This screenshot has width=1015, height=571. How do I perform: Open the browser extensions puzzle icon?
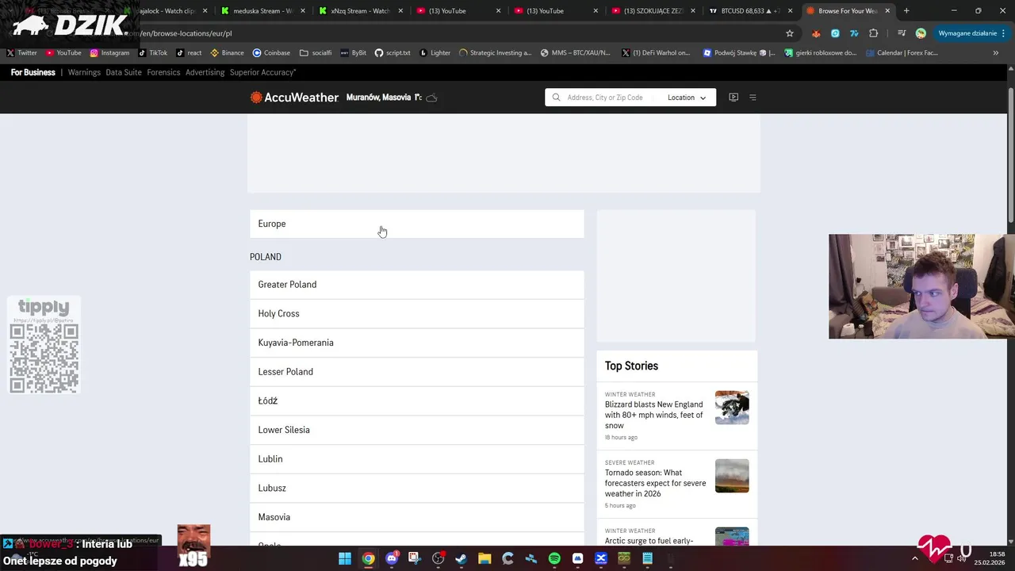tap(874, 33)
